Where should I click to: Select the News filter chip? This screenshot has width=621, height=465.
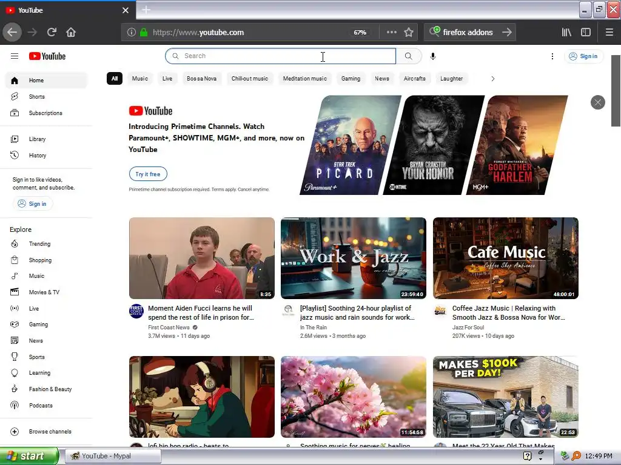click(382, 79)
